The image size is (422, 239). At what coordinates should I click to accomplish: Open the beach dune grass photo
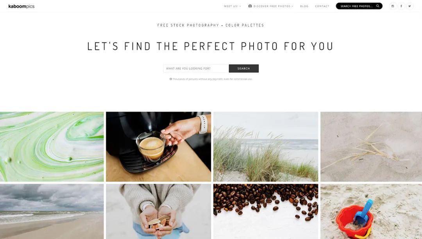click(266, 147)
